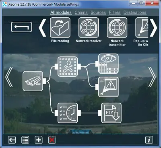Screen dimensions: 161x148
Task: Switch to Sources tab
Action: 98,12
